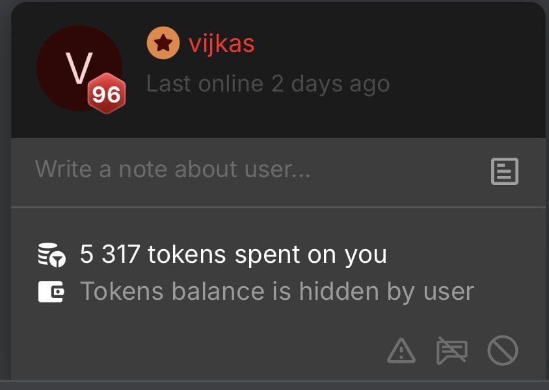The height and width of the screenshot is (390, 549).
Task: Select the 5 317 tokens spent on you text
Action: pyautogui.click(x=233, y=254)
